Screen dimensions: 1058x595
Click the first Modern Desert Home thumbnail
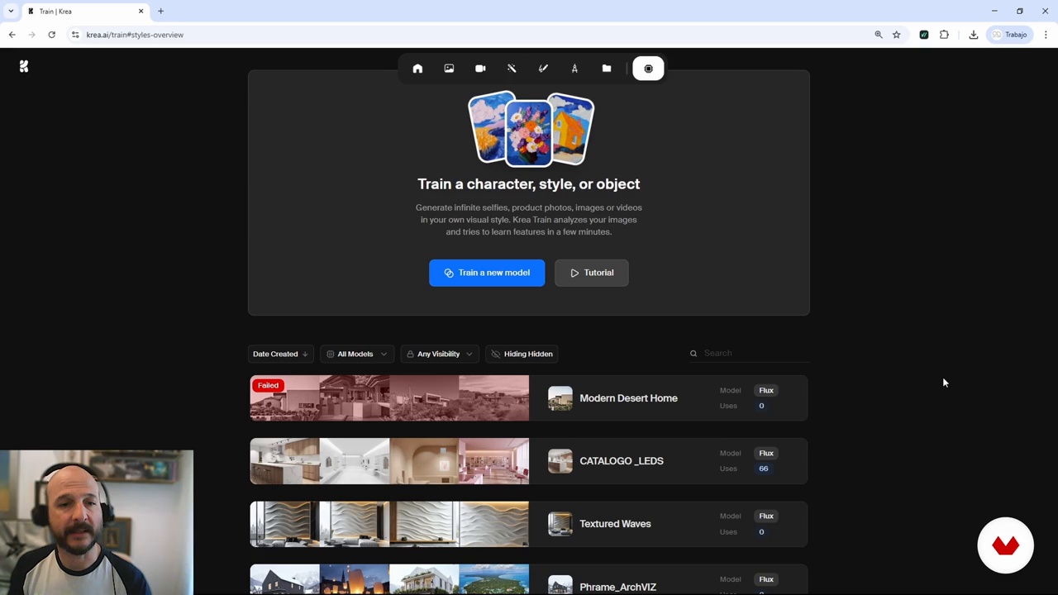pos(284,398)
